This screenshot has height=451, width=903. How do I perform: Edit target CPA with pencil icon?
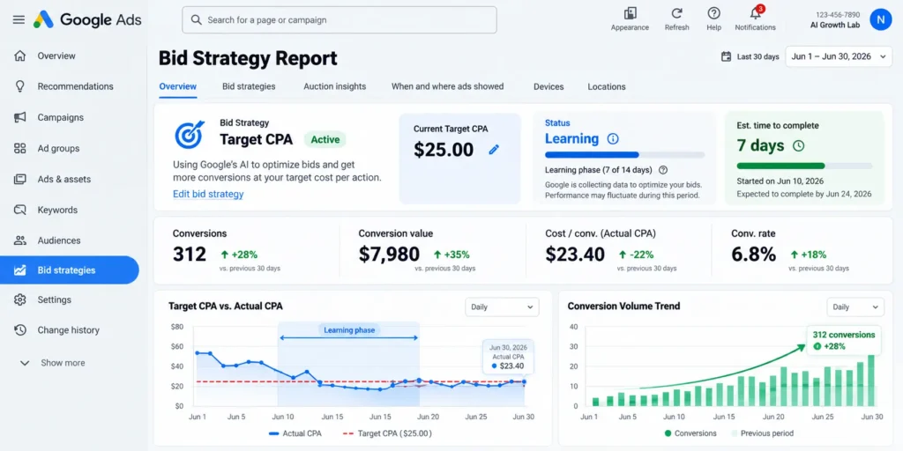point(494,150)
